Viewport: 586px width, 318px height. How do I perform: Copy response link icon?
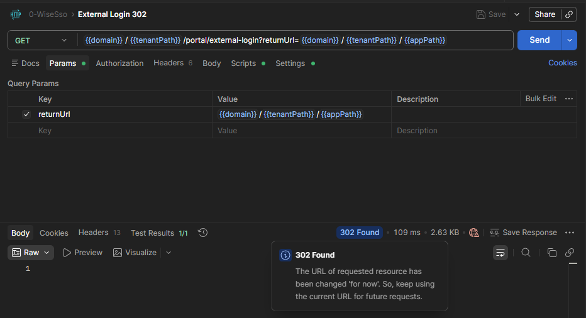click(x=570, y=253)
